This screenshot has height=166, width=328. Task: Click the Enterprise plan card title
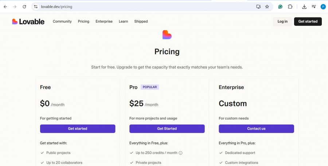pyautogui.click(x=231, y=87)
